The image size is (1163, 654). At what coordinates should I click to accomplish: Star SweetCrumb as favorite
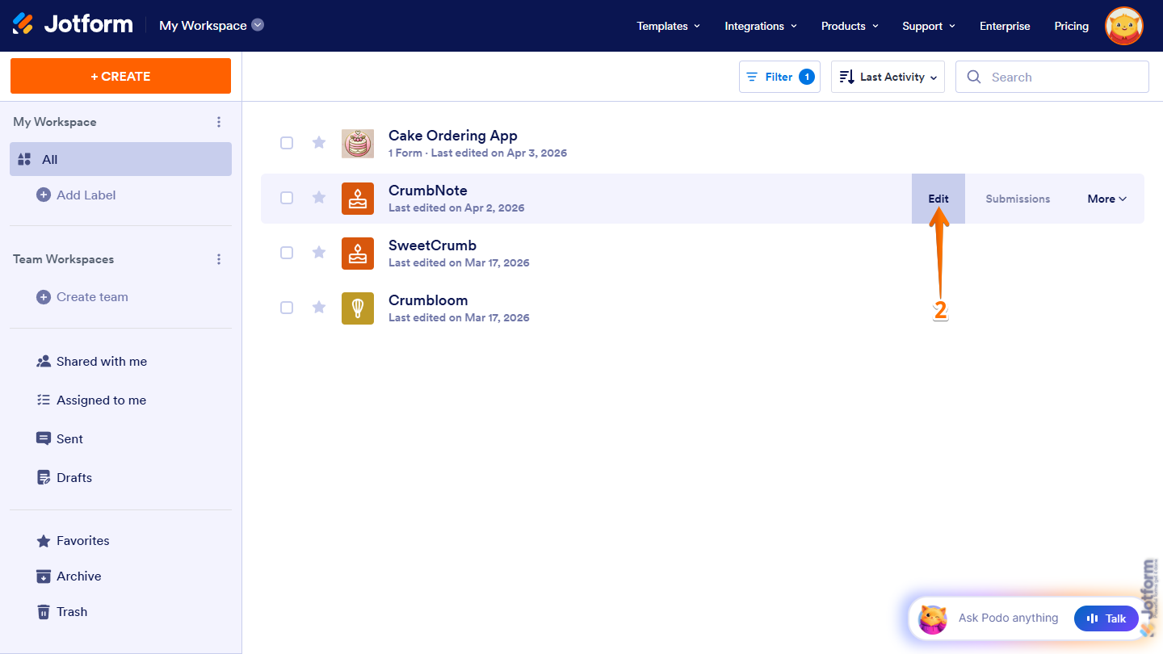click(319, 253)
